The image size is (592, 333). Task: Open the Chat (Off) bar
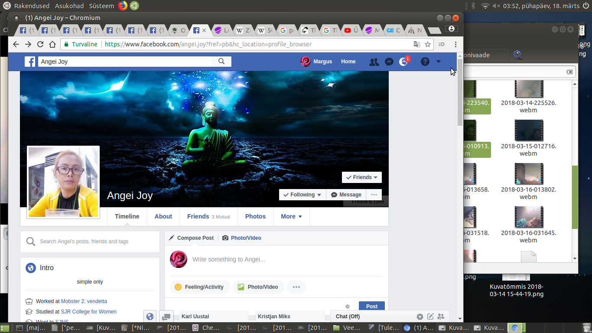point(348,317)
